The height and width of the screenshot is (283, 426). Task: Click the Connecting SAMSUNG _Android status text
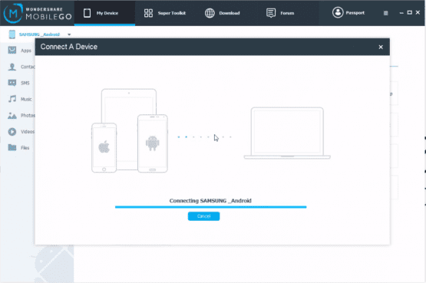click(x=210, y=201)
